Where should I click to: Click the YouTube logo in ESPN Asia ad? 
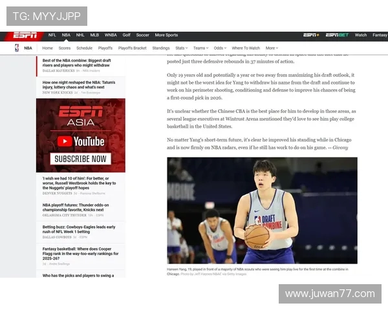coord(81,141)
